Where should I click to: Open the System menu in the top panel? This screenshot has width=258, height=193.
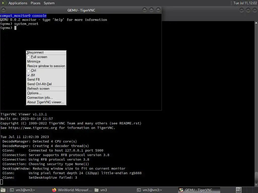(x=49, y=3)
